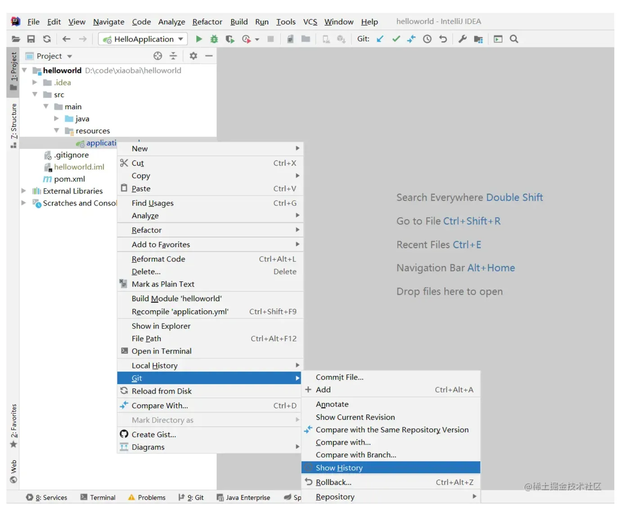Open the File menu
The height and width of the screenshot is (505, 630).
coord(33,22)
